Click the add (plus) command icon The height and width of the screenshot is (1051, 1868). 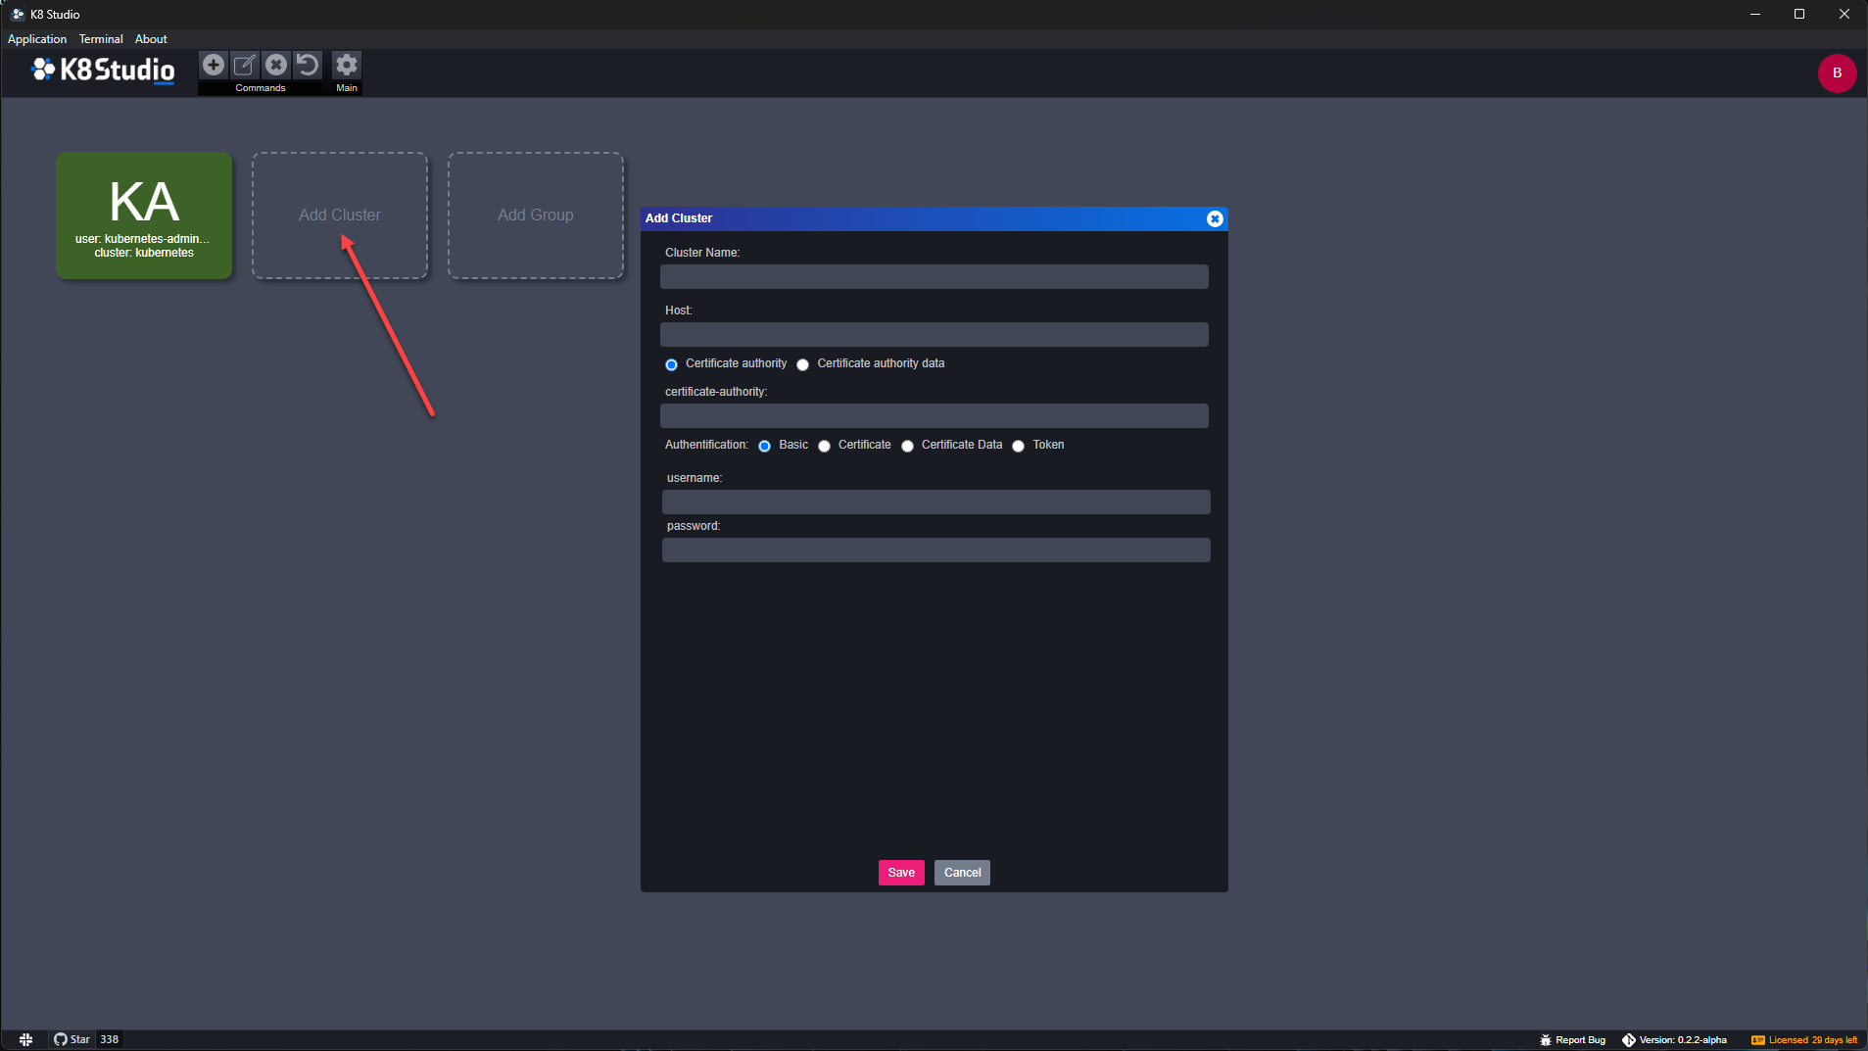coord(214,65)
